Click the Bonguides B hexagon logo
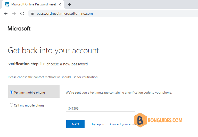Screen dimensions: 198x137 coord(140,120)
